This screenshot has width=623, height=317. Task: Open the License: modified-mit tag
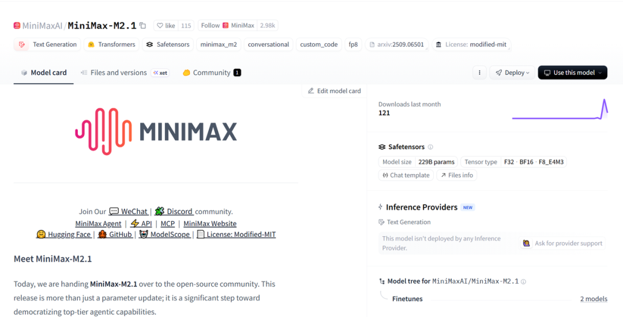[x=471, y=44]
